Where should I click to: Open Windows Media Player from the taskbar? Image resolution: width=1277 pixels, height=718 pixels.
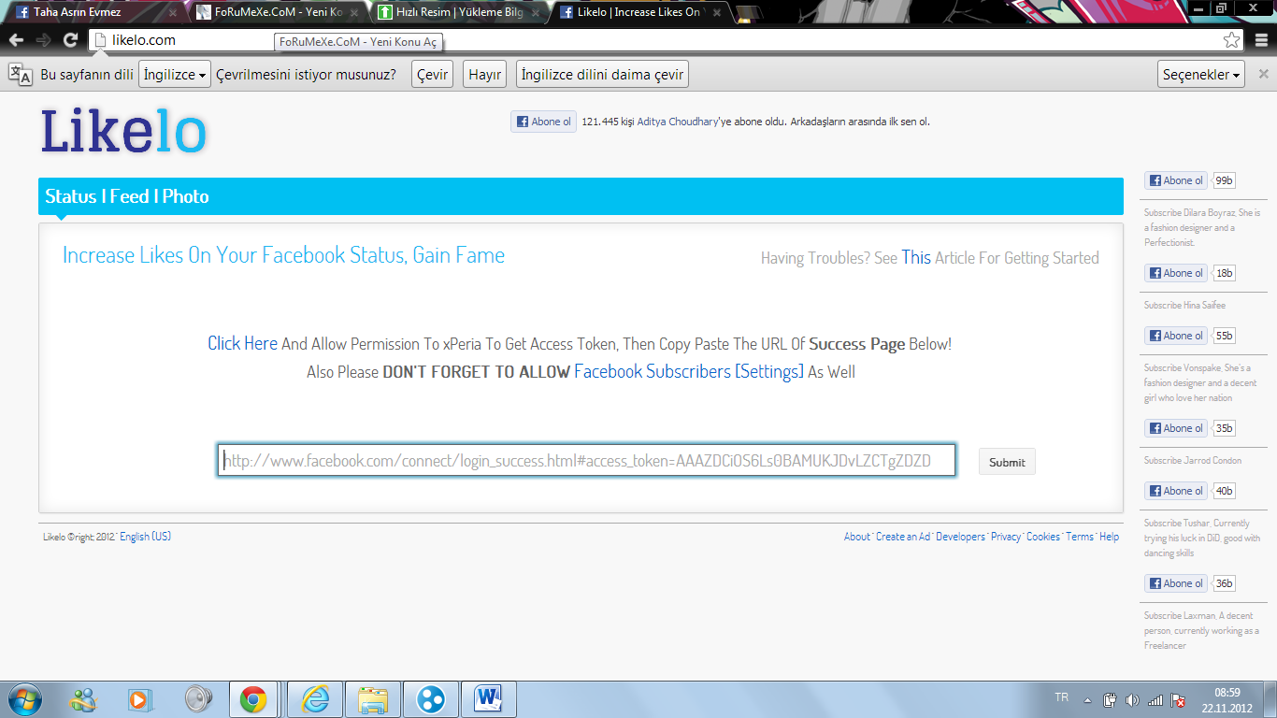(138, 699)
